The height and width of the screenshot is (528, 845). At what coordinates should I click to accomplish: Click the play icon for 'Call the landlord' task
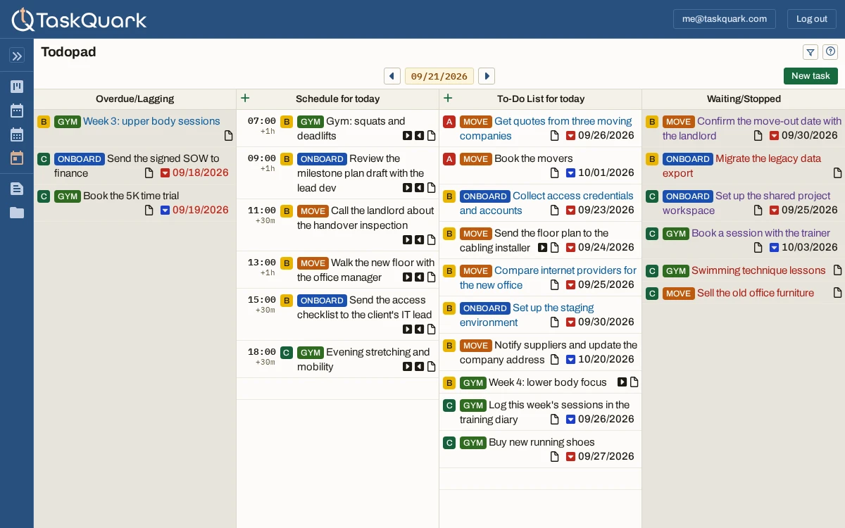pos(407,240)
